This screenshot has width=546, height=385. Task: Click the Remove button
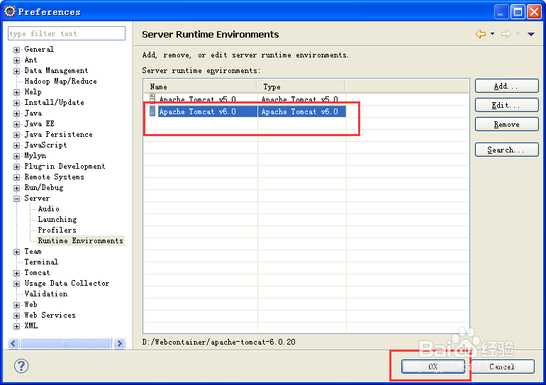pyautogui.click(x=507, y=124)
